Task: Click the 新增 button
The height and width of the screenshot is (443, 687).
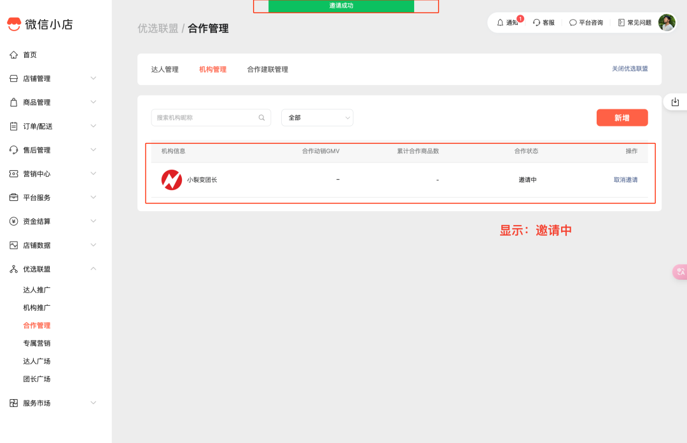Action: point(621,118)
